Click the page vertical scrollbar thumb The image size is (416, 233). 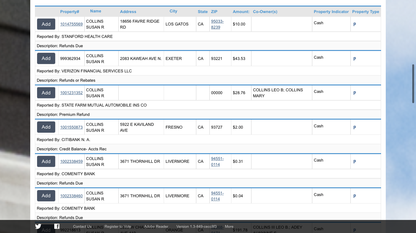point(413,84)
